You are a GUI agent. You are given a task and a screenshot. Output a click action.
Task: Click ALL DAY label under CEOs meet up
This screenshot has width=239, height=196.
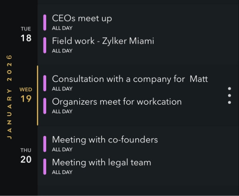click(62, 28)
